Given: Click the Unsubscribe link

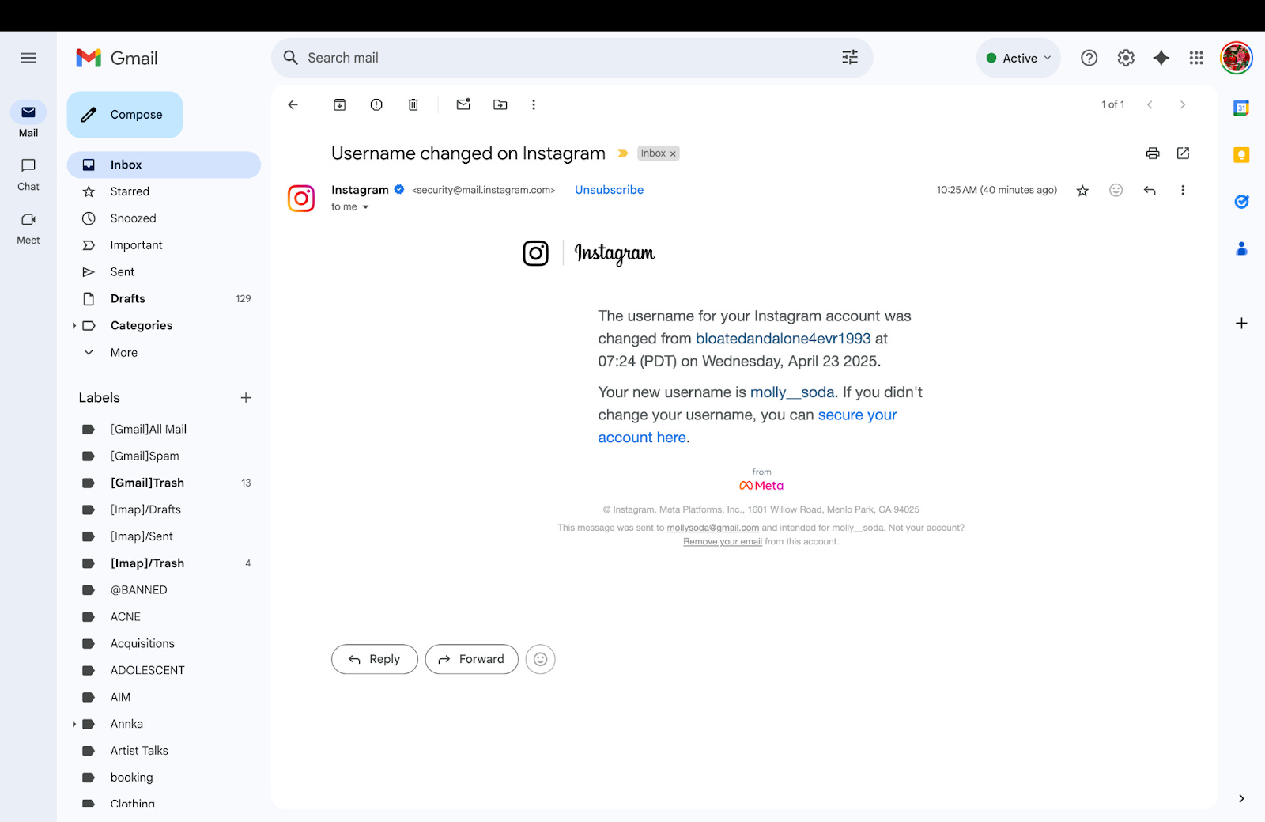Looking at the screenshot, I should click(x=609, y=190).
